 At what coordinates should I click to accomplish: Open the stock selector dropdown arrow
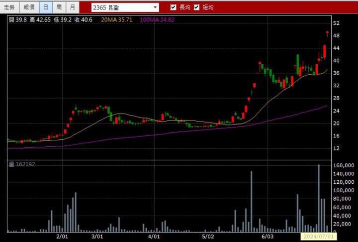155,7
